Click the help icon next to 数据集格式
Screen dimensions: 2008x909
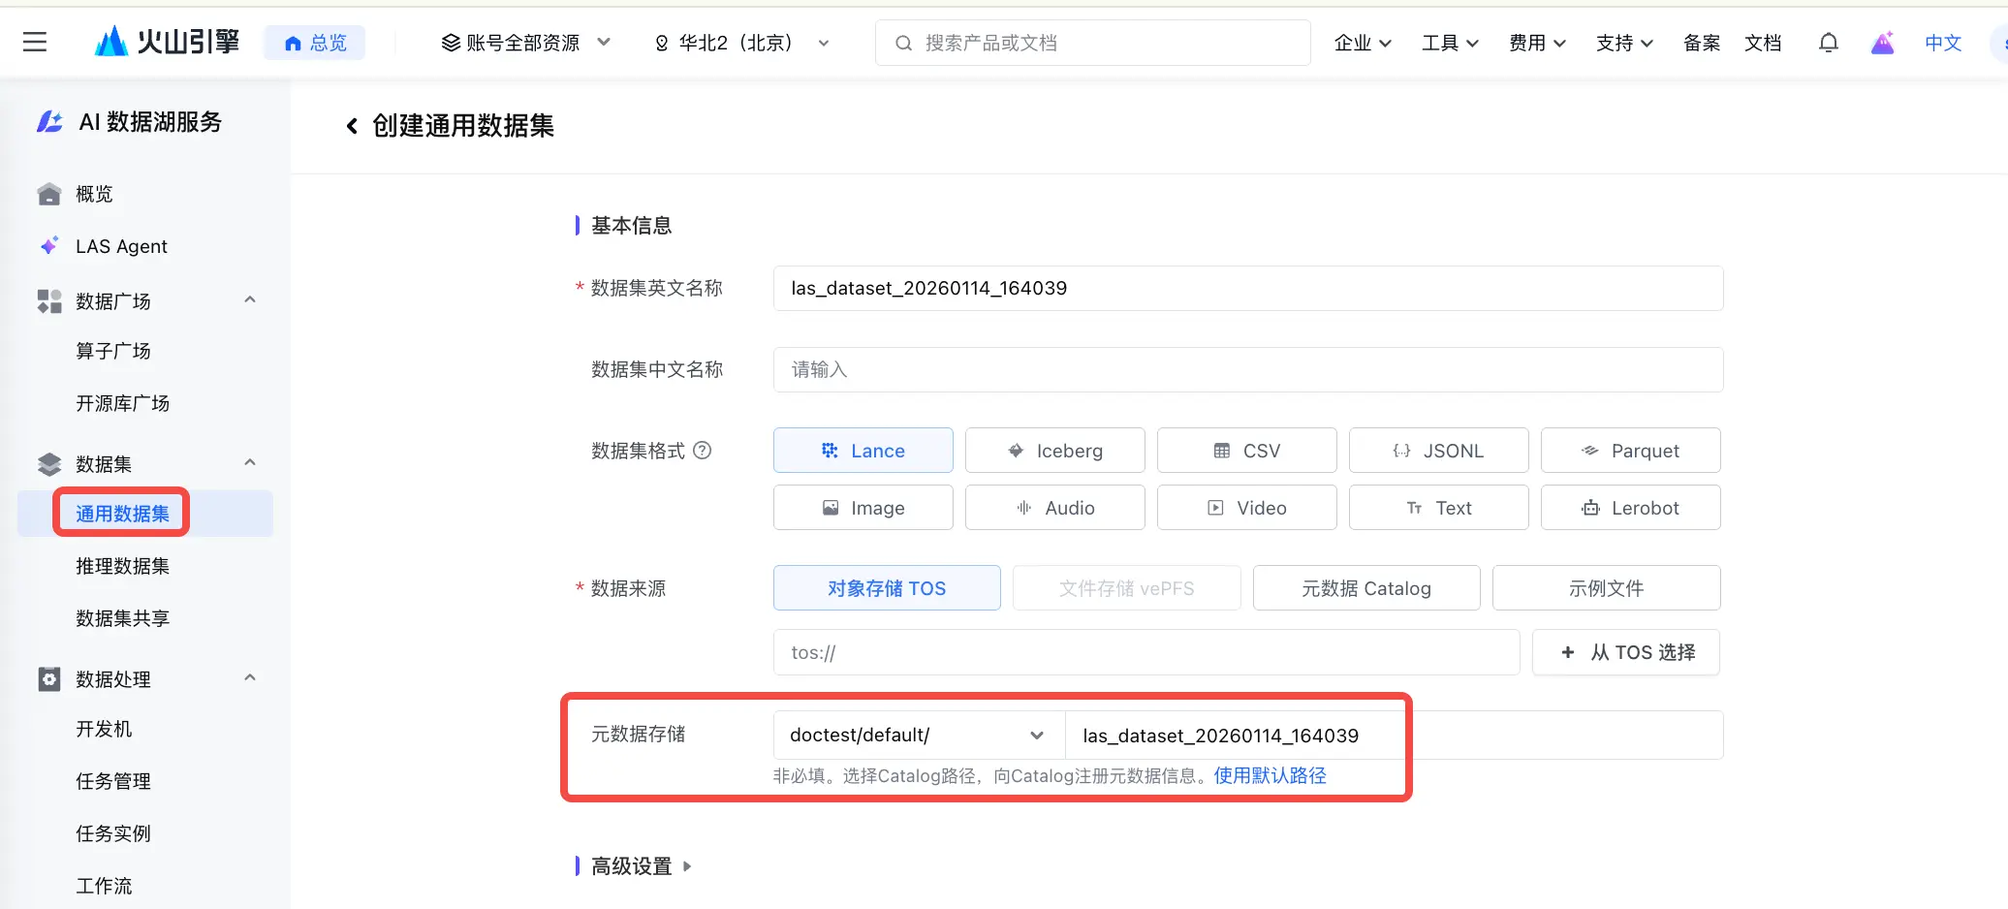[703, 450]
